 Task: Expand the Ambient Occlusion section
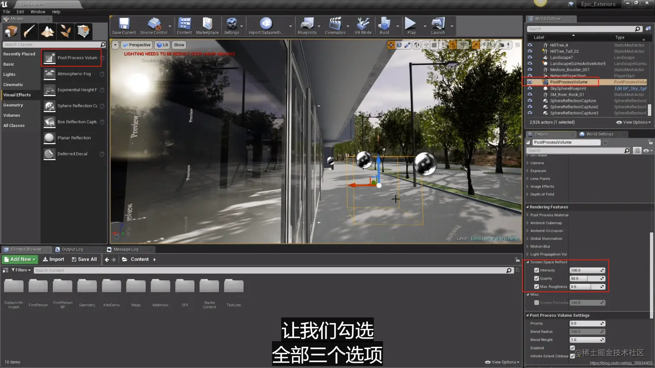point(527,231)
